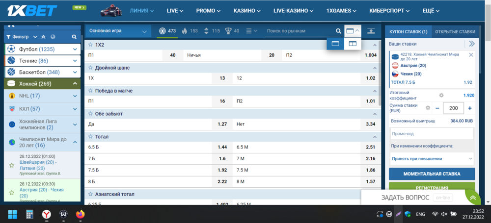Increase stake with plus button

coord(470,108)
